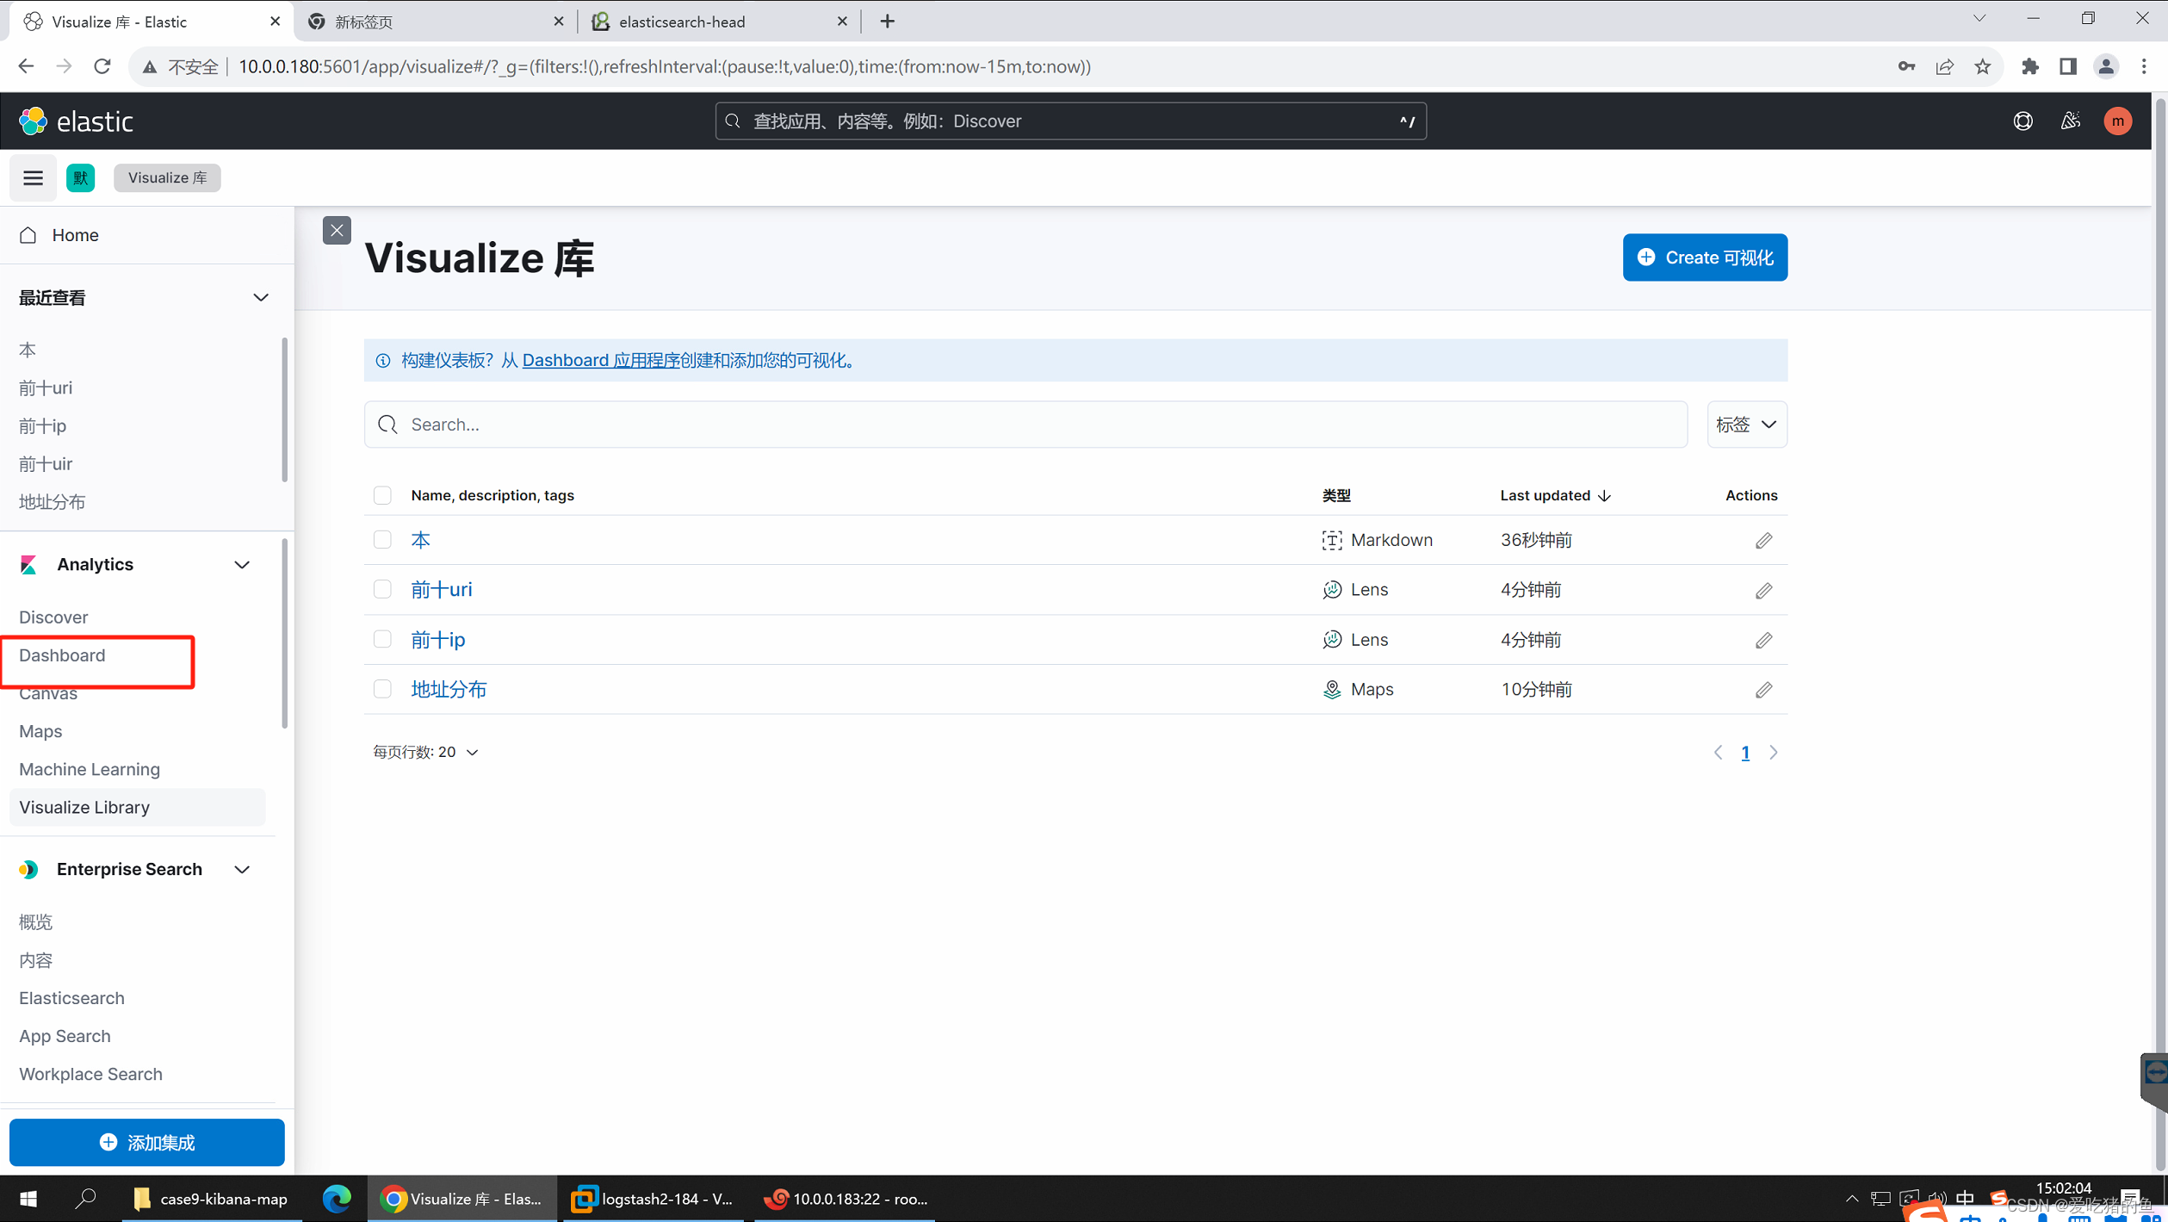
Task: Open taskbar search magnifier
Action: [x=85, y=1199]
